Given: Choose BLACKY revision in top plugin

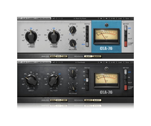Looking at the screenshot, I should (97, 56).
